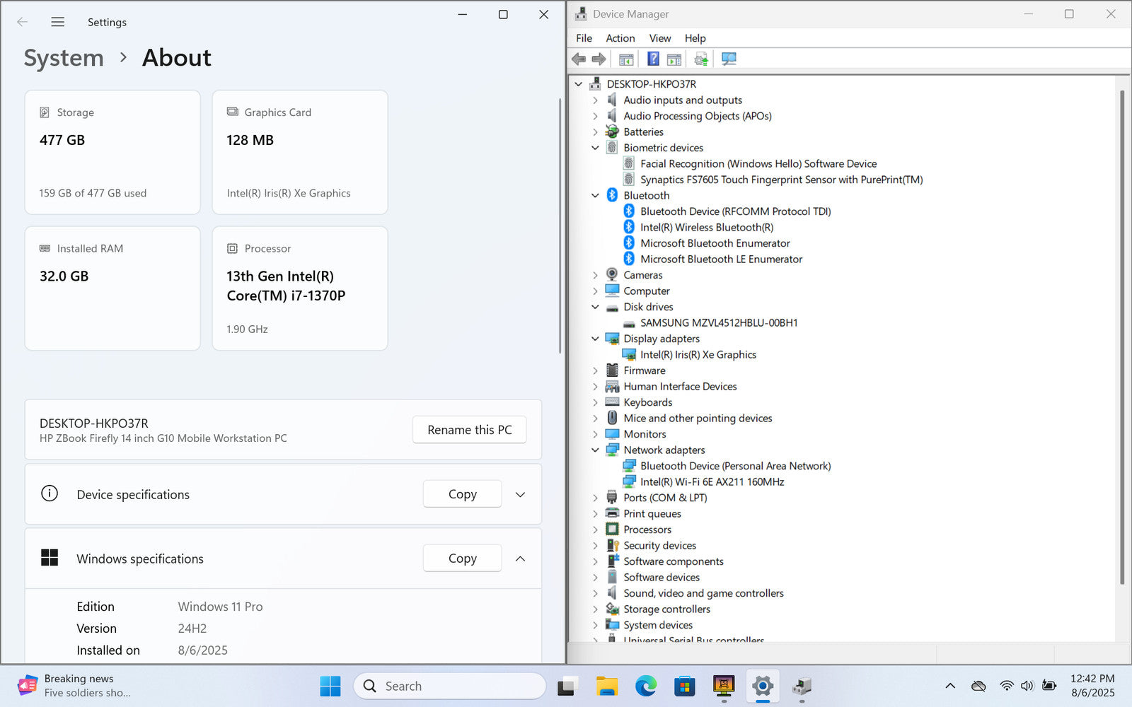
Task: Expand Audio inputs and outputs node
Action: pyautogui.click(x=595, y=100)
